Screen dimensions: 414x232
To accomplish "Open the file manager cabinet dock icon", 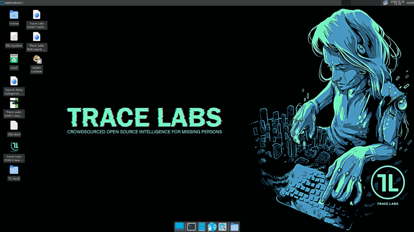I will (x=202, y=227).
